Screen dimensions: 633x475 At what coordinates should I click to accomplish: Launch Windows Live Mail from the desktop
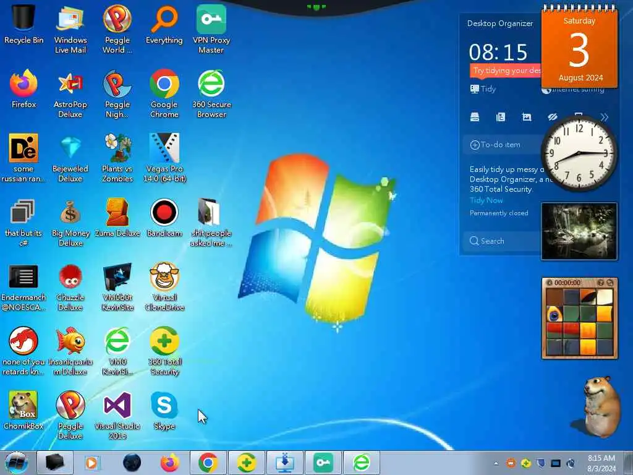click(70, 29)
